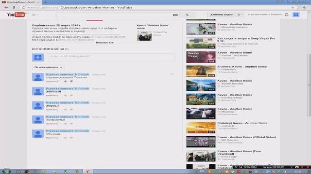Select the Dubstep(Koven-Another... browser tab
This screenshot has height=174, width=311.
[x=20, y=2]
